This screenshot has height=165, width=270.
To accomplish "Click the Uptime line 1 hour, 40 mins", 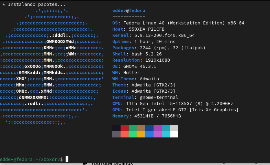I will point(144,42).
